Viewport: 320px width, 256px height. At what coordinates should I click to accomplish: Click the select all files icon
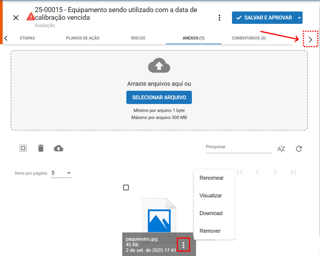[x=23, y=148]
